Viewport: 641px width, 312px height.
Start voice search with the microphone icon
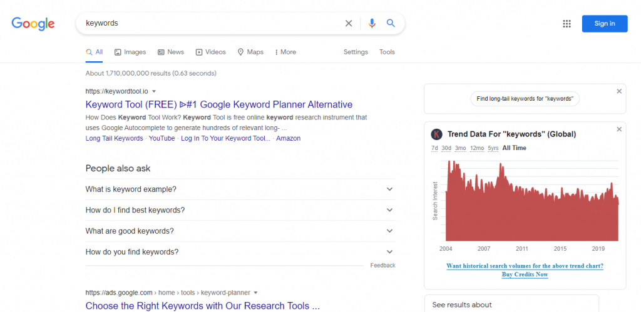(x=372, y=23)
